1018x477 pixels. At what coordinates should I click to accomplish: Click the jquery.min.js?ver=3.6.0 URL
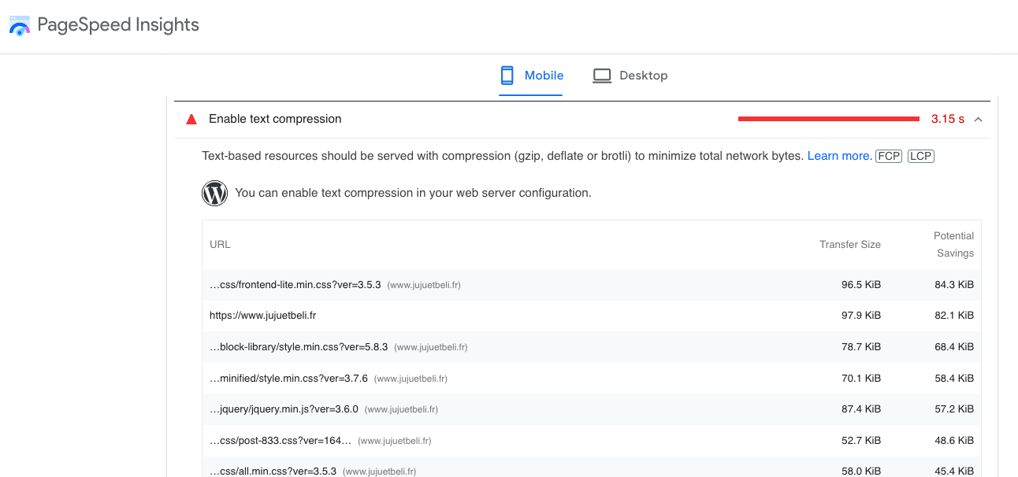click(284, 409)
